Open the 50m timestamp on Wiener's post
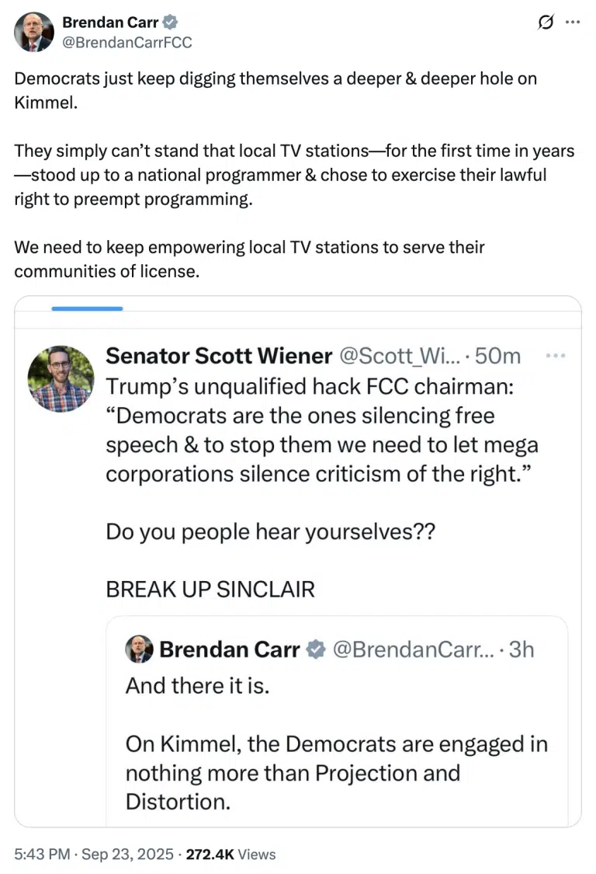596x874 pixels. point(497,356)
